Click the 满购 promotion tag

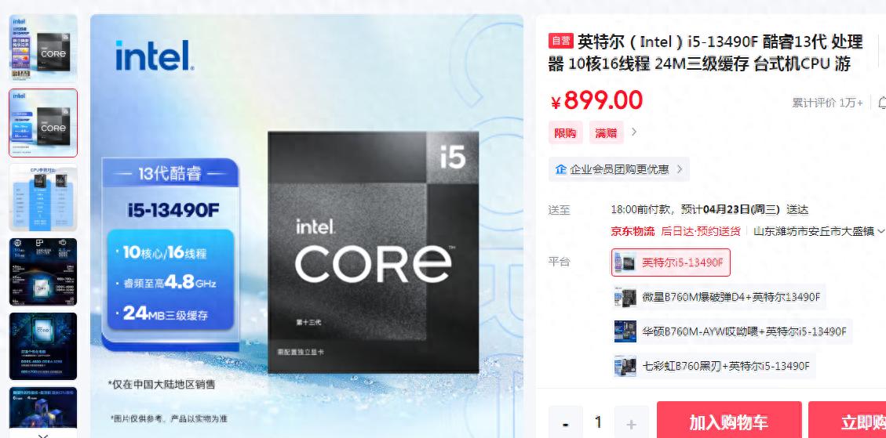[x=607, y=132]
